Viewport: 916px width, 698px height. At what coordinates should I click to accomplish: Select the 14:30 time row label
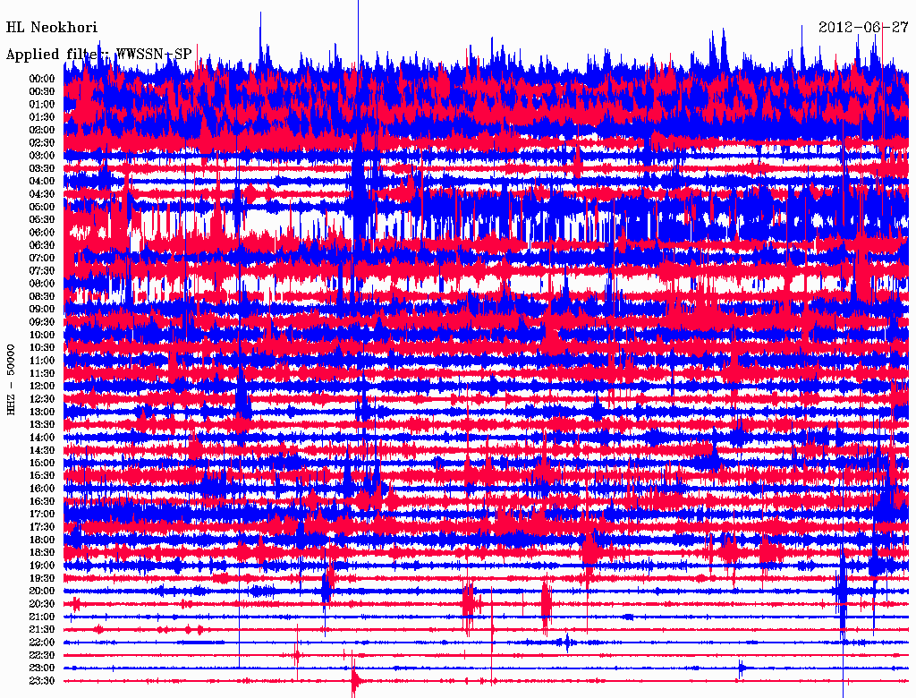[42, 451]
